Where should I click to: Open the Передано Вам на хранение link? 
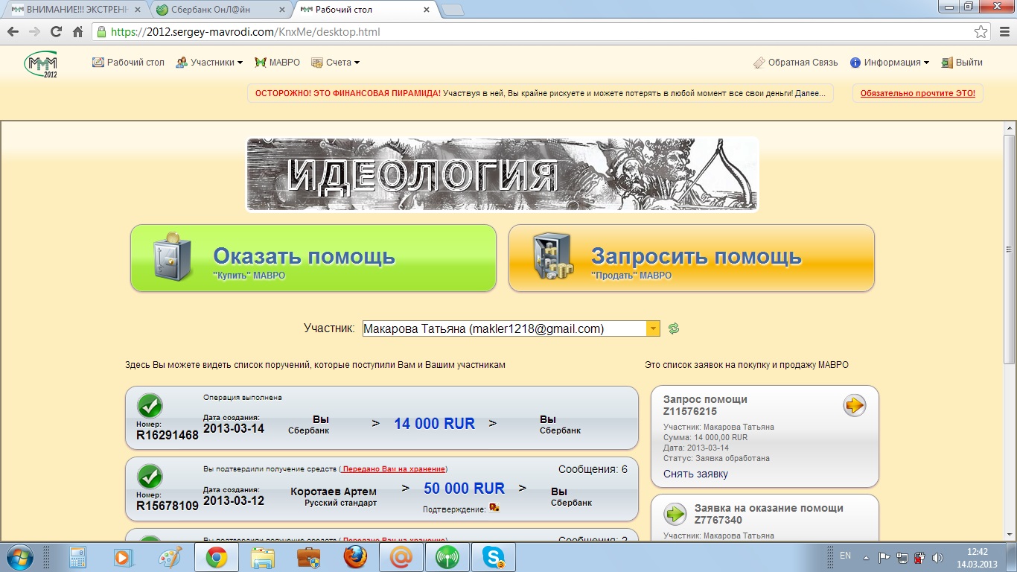pyautogui.click(x=394, y=468)
